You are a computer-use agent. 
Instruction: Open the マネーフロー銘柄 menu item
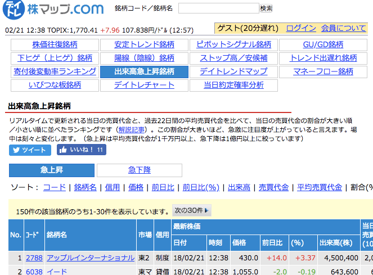click(x=323, y=71)
